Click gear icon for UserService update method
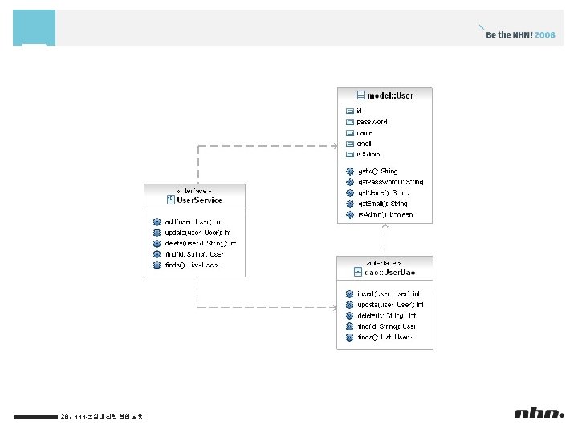 157,233
